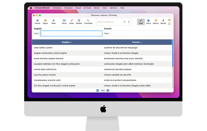This screenshot has height=131, width=207.
Task: Launch Booth mode with the microphone icon
Action: (x=163, y=22)
